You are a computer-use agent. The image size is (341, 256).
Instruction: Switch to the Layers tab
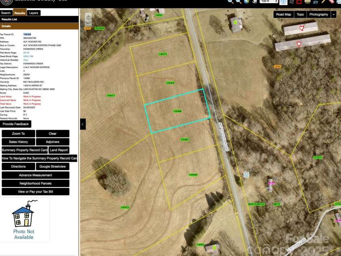click(34, 13)
